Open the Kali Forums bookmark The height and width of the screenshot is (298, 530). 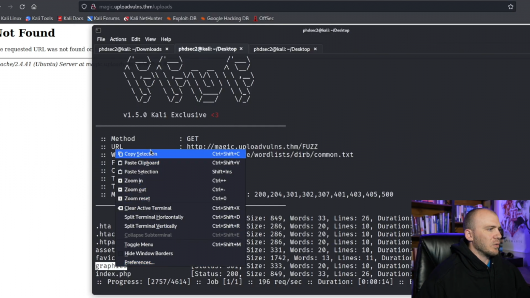click(x=104, y=18)
